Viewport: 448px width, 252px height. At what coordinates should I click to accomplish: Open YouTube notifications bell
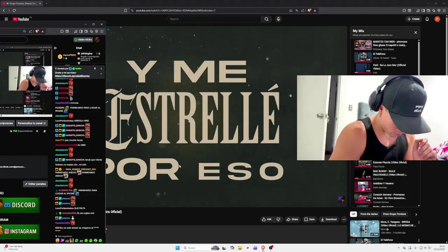pos(427,19)
